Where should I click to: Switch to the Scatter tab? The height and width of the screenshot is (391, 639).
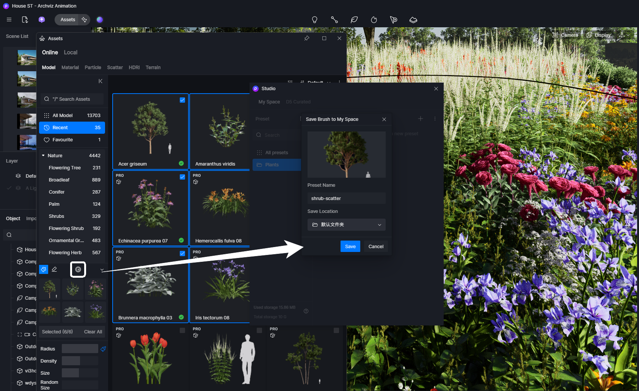click(x=115, y=67)
